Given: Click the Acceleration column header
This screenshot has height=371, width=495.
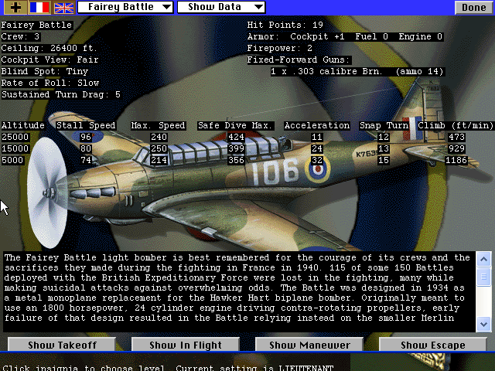Looking at the screenshot, I should point(317,125).
